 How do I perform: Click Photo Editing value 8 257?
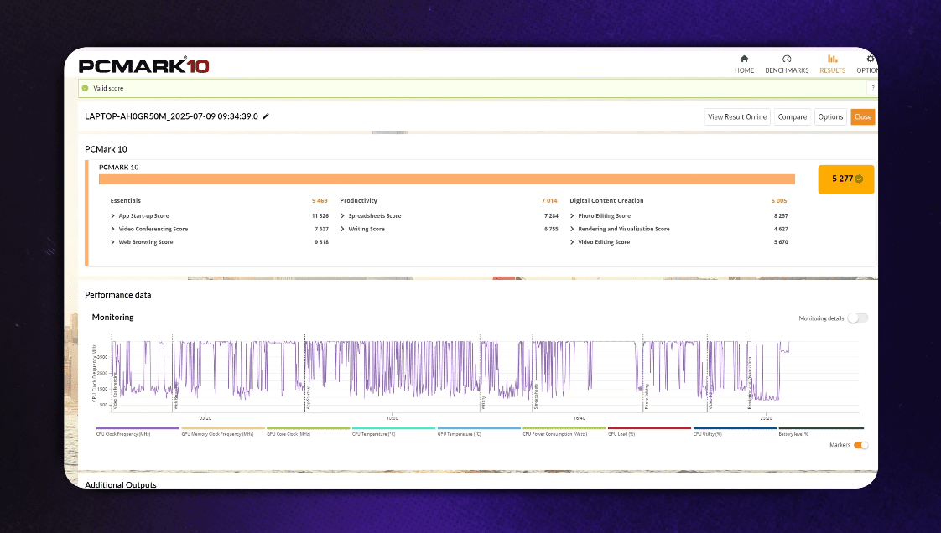(x=781, y=216)
